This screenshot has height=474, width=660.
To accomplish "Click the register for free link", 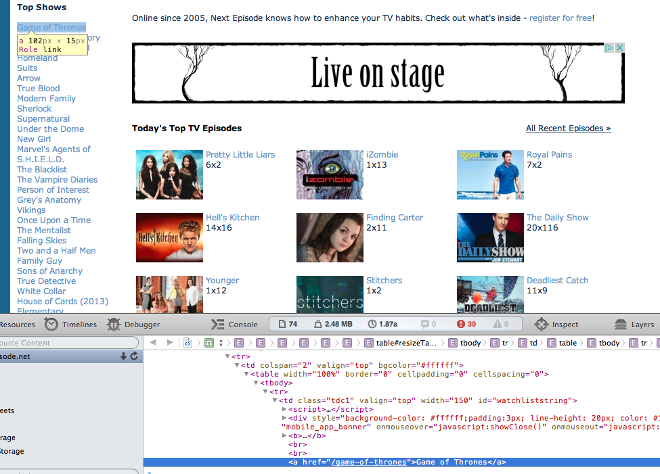I will [560, 18].
